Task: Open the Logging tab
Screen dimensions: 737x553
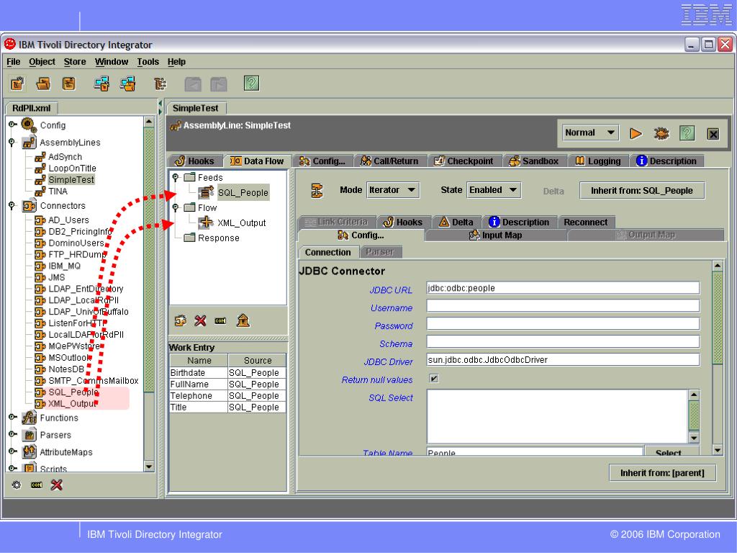Action: (x=598, y=161)
